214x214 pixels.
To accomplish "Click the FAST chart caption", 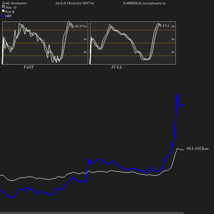I will [x=29, y=67].
